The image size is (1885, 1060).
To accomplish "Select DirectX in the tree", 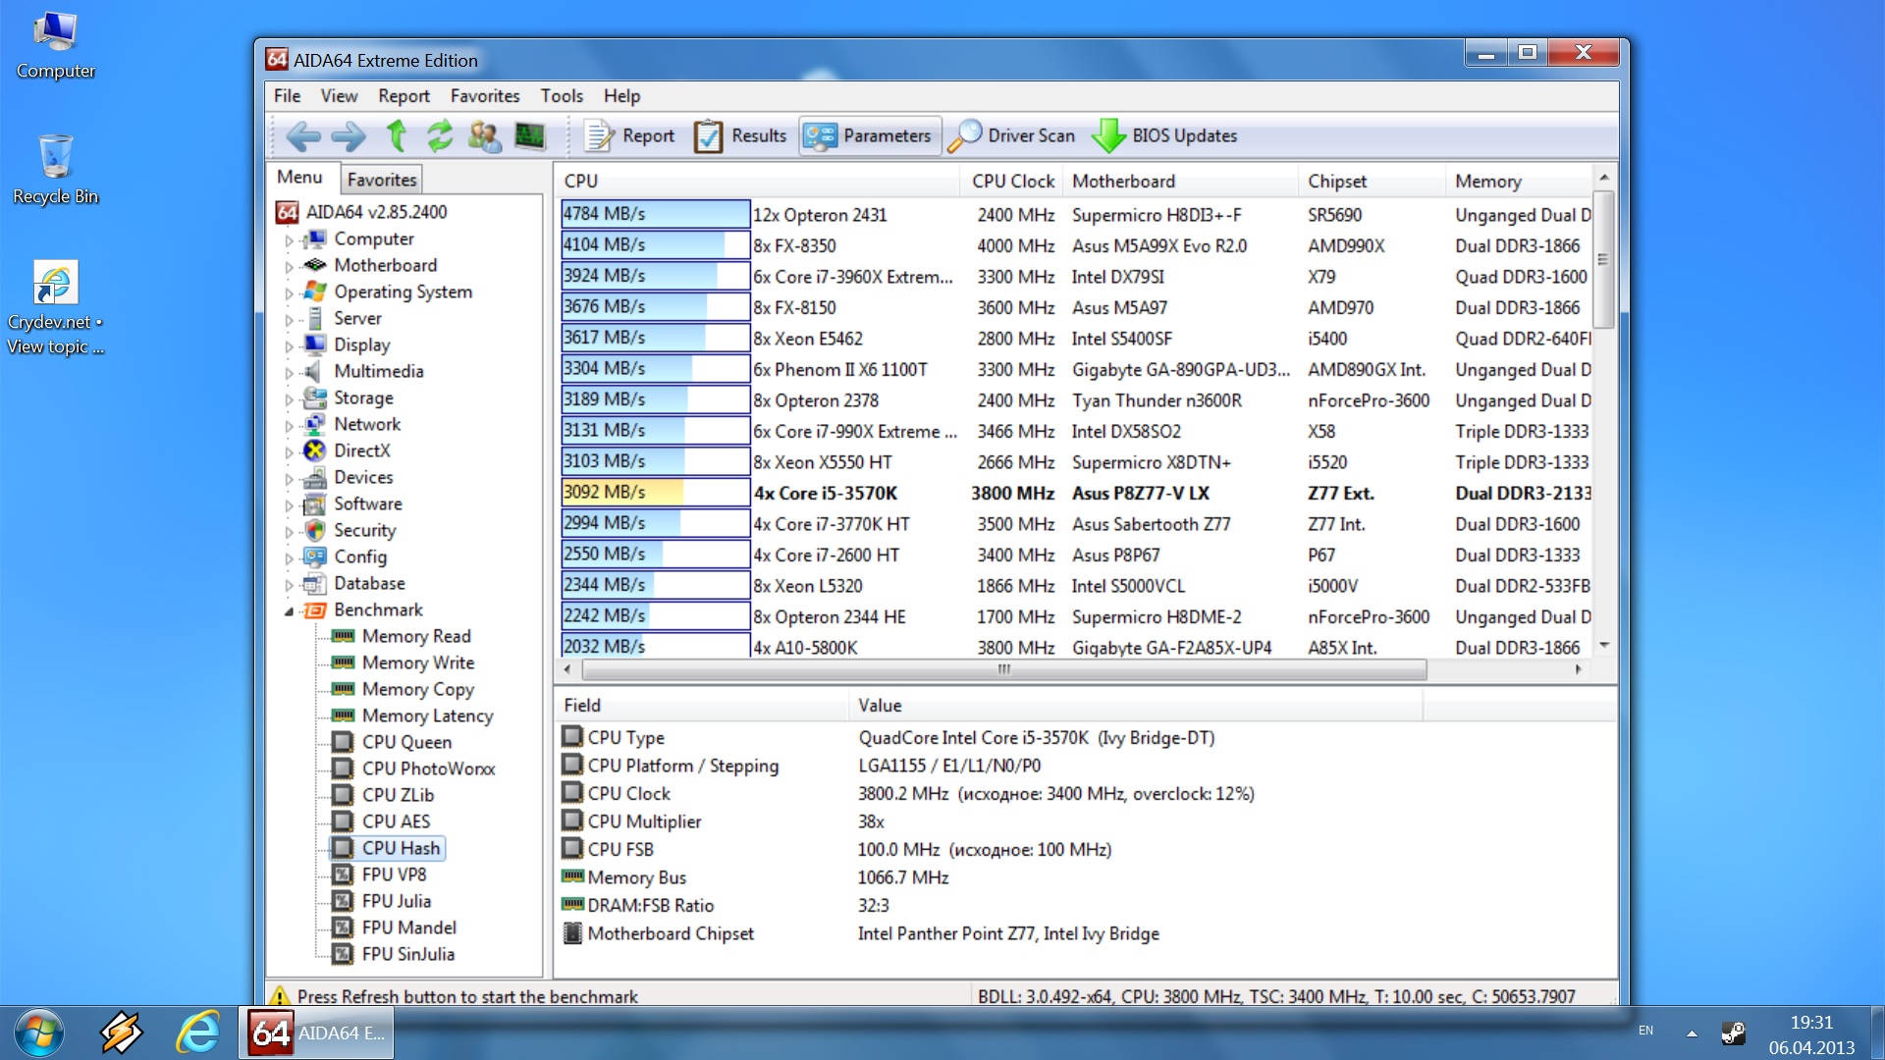I will [361, 450].
